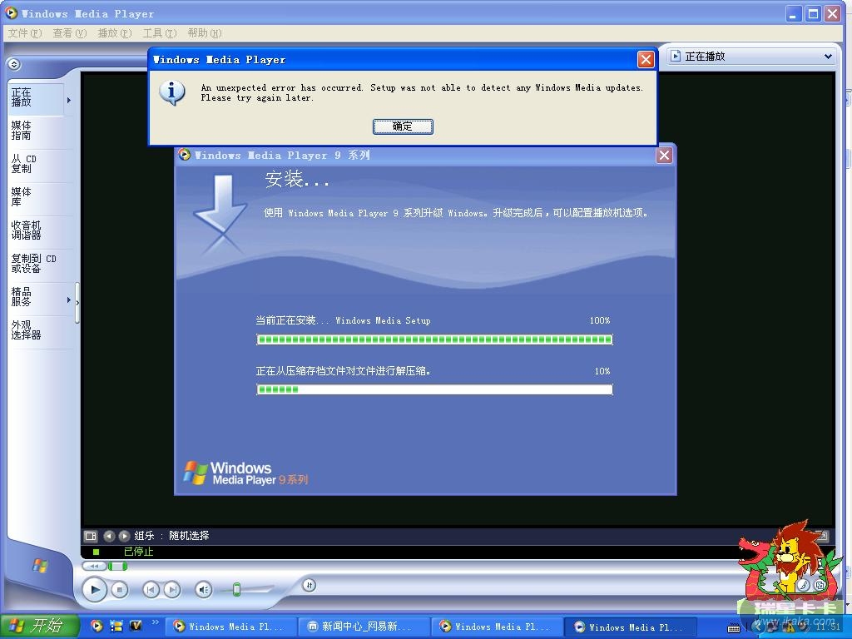Click the Stop button

(x=120, y=590)
